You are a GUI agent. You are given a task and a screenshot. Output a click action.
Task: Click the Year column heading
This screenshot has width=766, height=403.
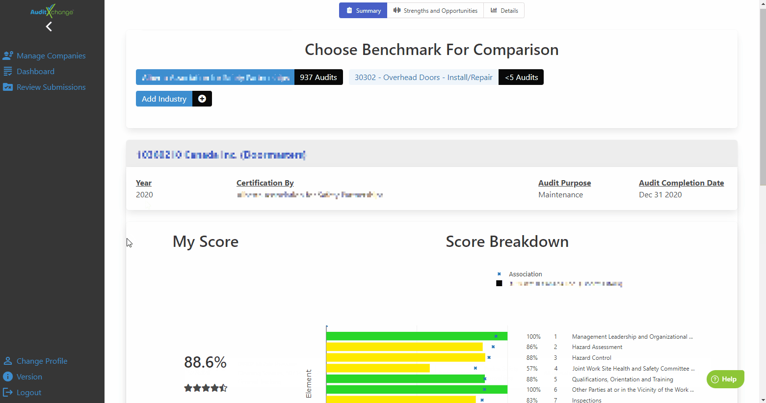pyautogui.click(x=144, y=183)
